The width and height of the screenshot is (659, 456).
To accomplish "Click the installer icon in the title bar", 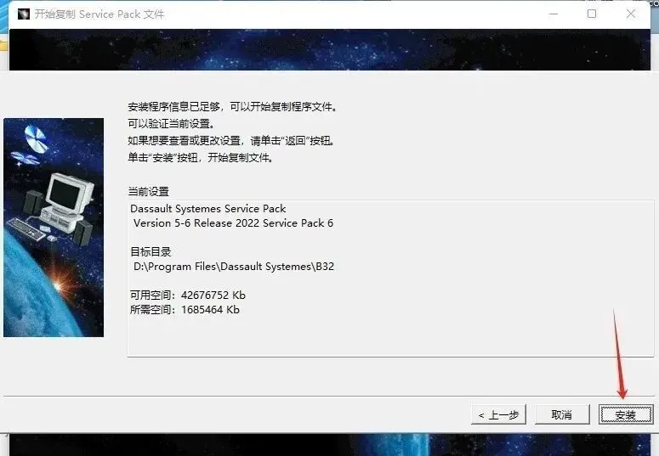I will (24, 14).
